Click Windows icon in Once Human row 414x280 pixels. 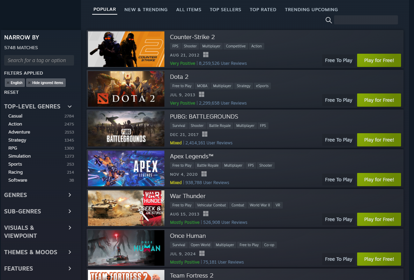pos(202,253)
